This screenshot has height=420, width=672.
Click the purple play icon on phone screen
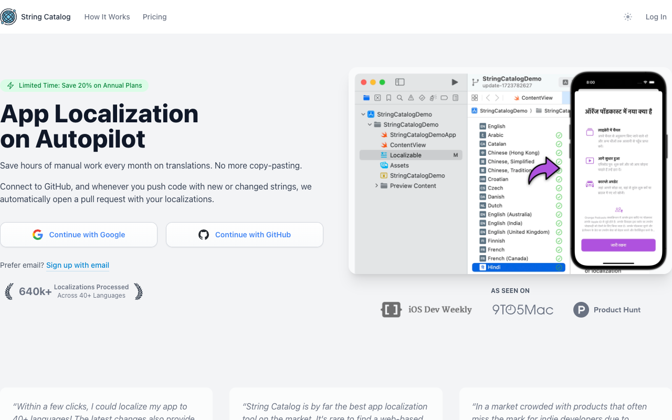click(x=590, y=161)
